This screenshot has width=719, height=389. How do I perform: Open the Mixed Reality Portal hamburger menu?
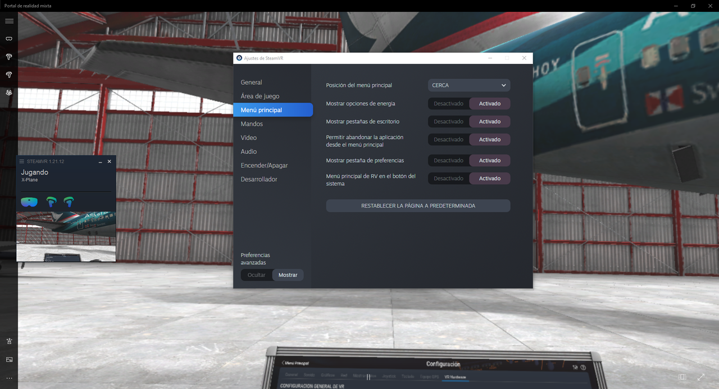coord(9,21)
